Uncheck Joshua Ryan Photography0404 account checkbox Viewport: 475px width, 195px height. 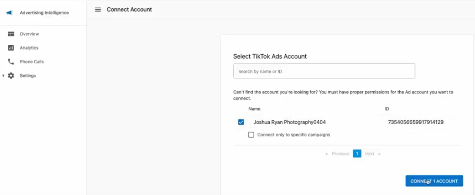pyautogui.click(x=241, y=122)
